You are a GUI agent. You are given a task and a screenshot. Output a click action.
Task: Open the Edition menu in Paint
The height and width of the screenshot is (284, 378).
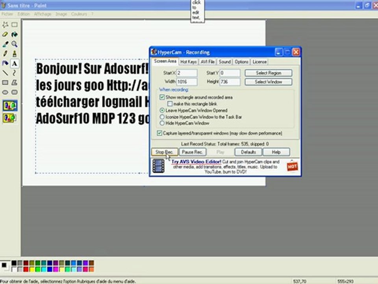pyautogui.click(x=23, y=14)
